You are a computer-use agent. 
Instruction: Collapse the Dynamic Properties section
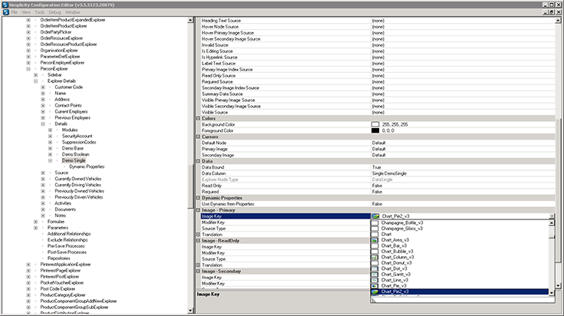[200, 197]
